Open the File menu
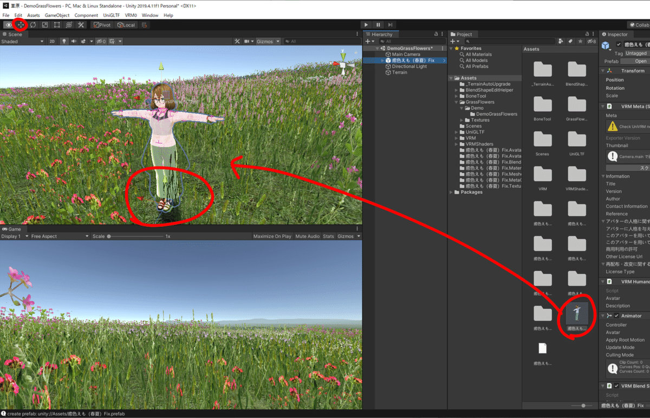Screen dimensions: 650x418 6,15
